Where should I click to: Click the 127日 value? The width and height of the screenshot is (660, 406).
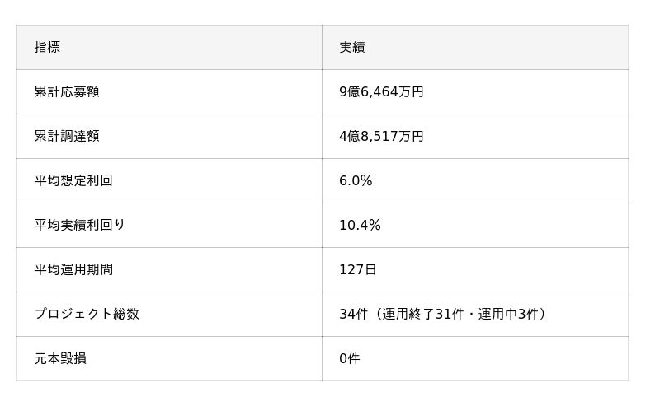(x=358, y=269)
